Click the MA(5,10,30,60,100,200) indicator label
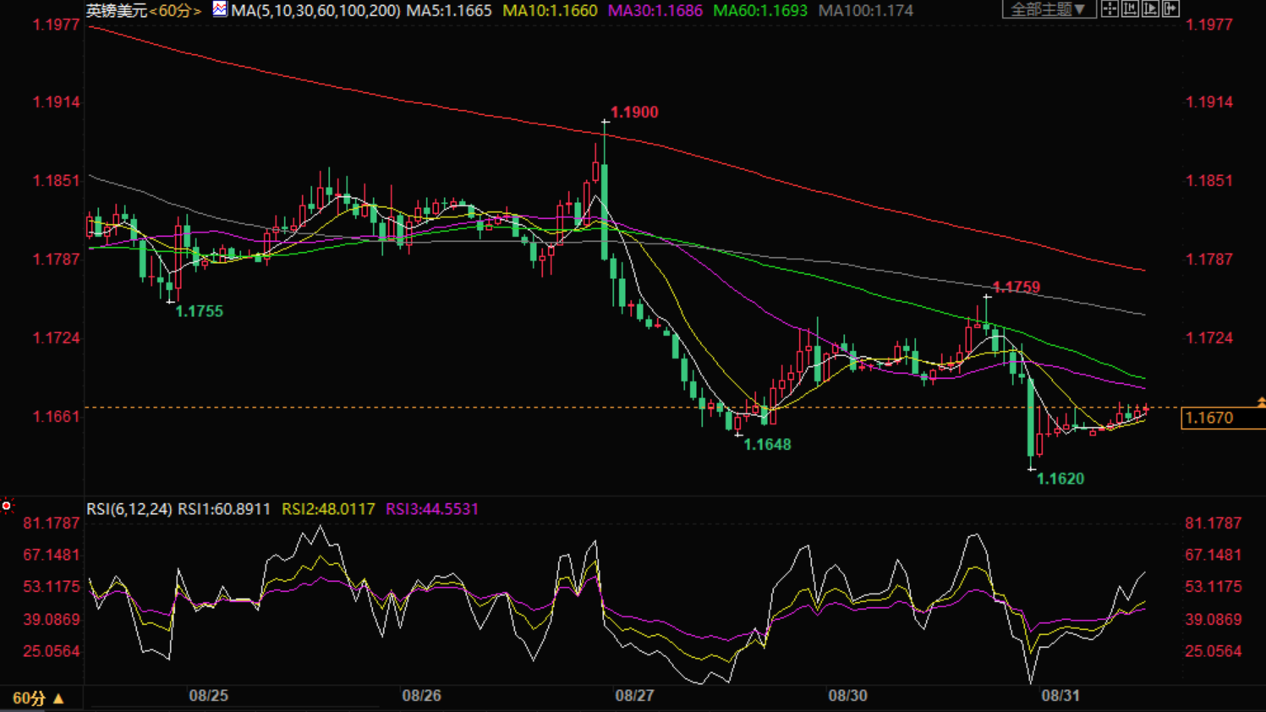1266x712 pixels. pos(315,11)
